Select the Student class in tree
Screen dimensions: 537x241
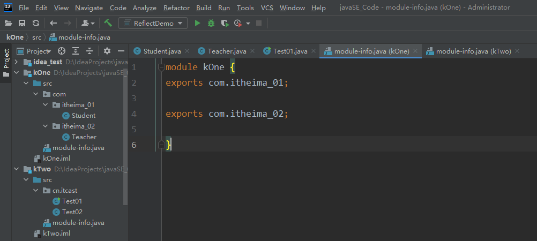click(x=84, y=116)
